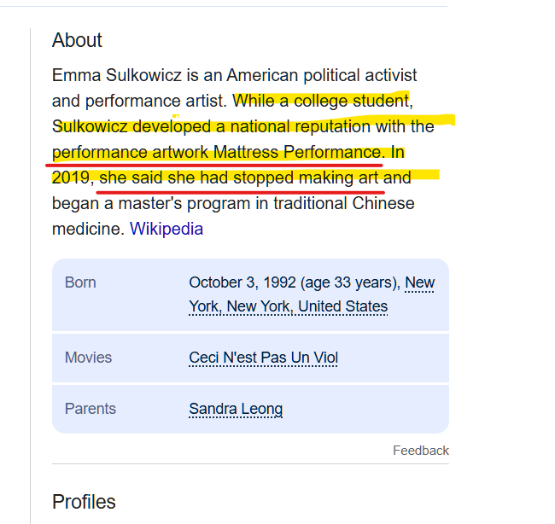Click the highlighted phrase 'While a college student'
Screen dimensions: 555x524
click(x=321, y=101)
